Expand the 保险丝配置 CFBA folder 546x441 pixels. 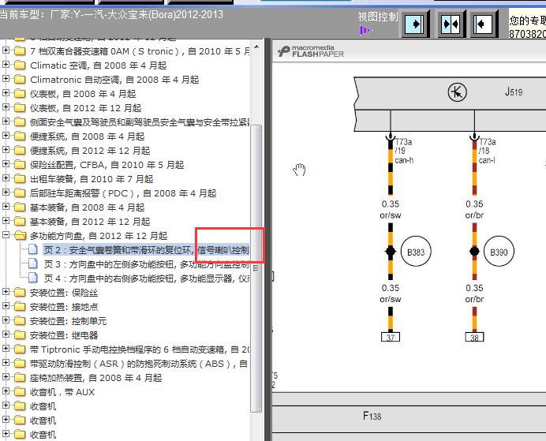pos(6,164)
